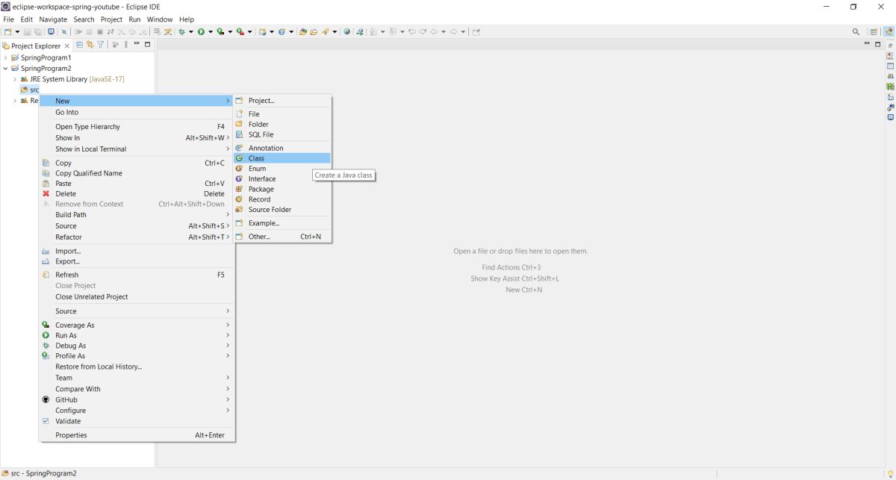Image resolution: width=896 pixels, height=480 pixels.
Task: Collapse the SpringProgram2 project tree node
Action: 6,69
